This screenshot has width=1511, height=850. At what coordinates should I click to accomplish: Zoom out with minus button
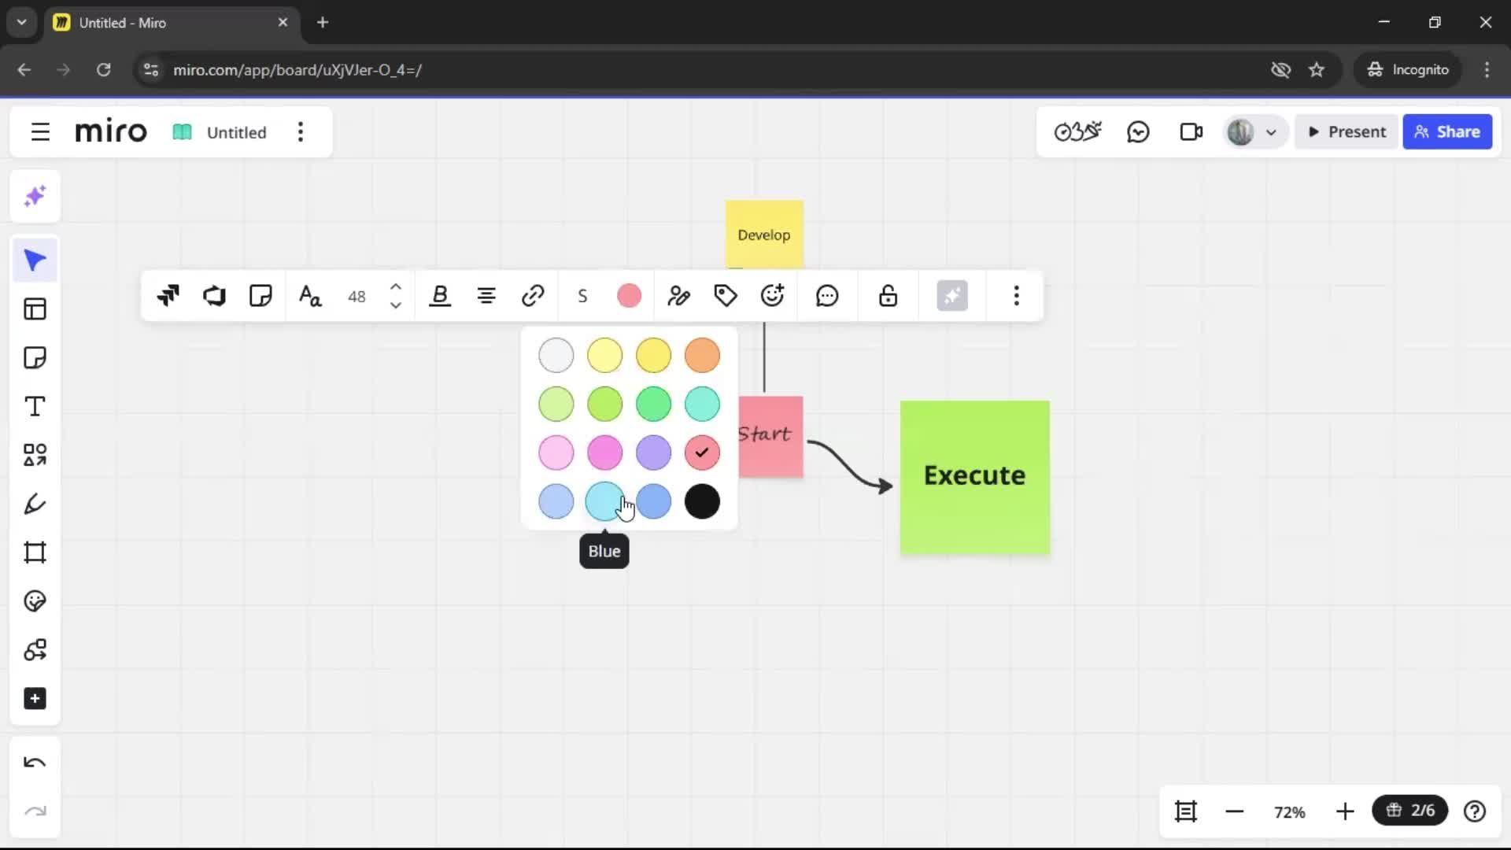coord(1235,811)
